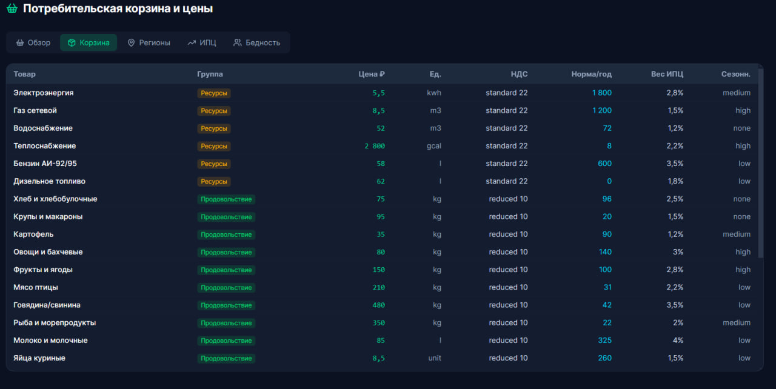Select the Бензин АИ-92/95 row name
This screenshot has height=389, width=776.
[x=45, y=164]
